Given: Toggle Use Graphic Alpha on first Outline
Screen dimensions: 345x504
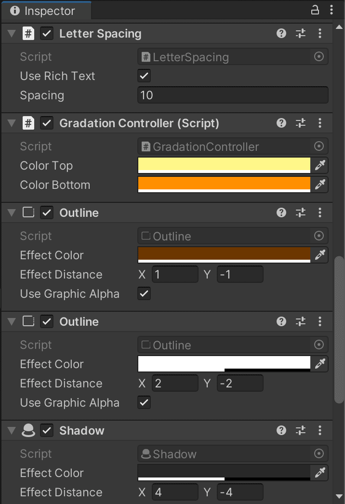Looking at the screenshot, I should (144, 293).
